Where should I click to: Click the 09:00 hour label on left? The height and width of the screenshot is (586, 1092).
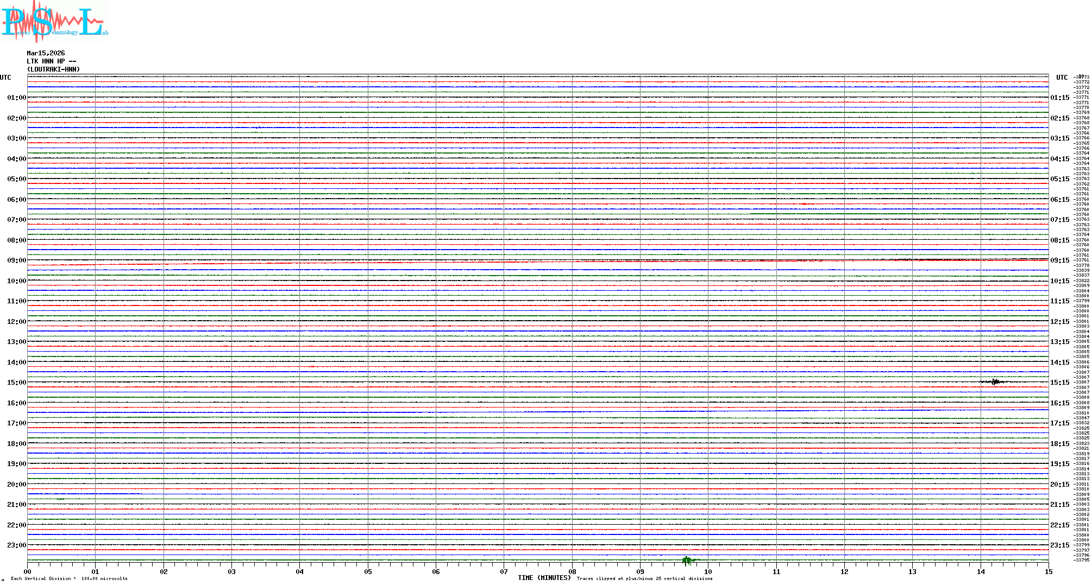[16, 260]
